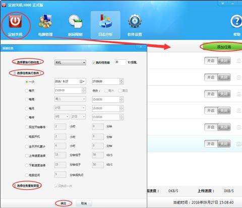This screenshot has height=208, width=242.
Task: Click the 当前时间 2016年09月27日 status text
Action: [203, 202]
